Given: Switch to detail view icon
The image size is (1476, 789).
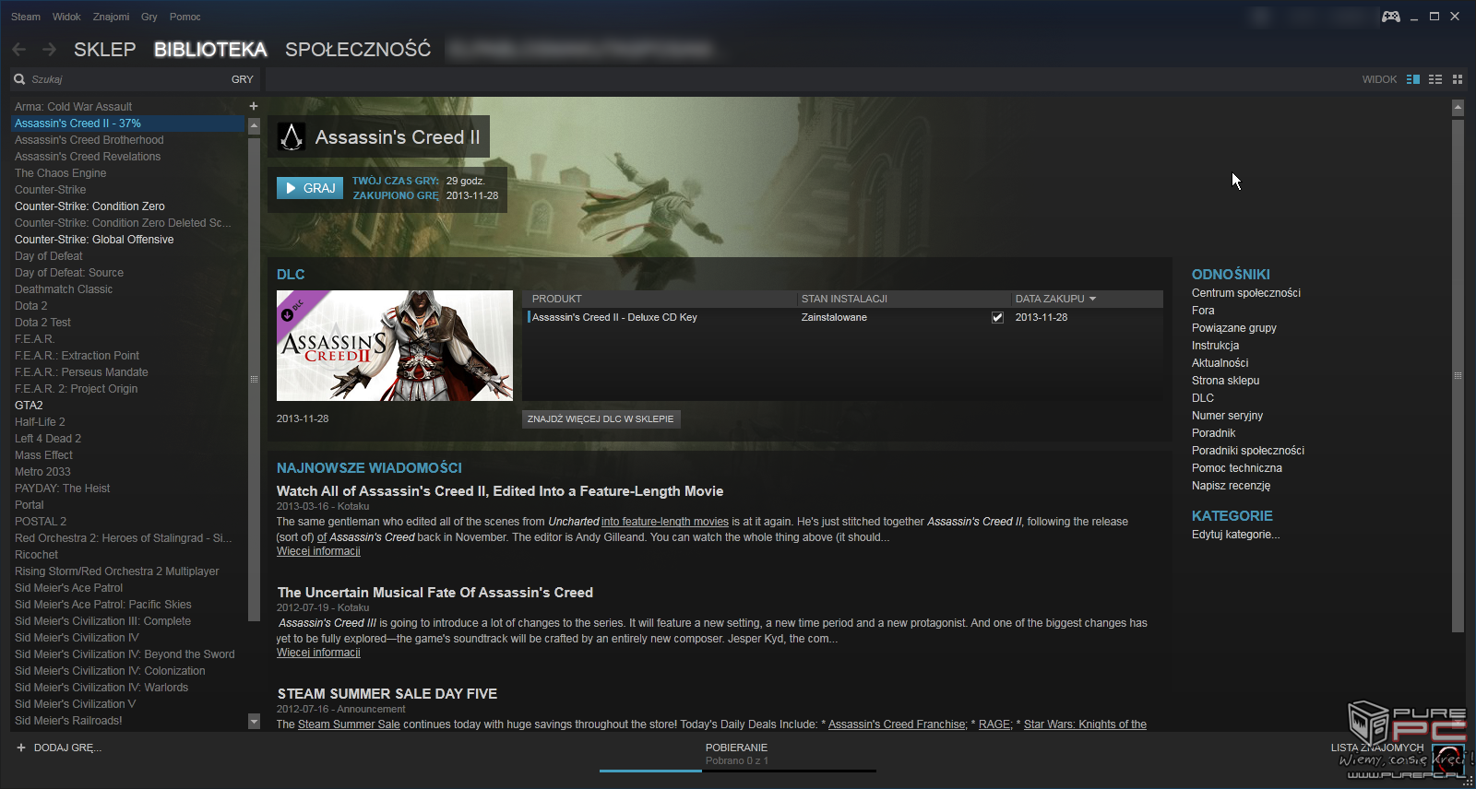Looking at the screenshot, I should coord(1413,79).
